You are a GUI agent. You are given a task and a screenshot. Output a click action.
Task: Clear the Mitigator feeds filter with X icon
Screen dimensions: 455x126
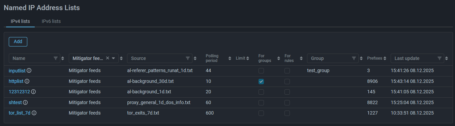pyautogui.click(x=108, y=58)
